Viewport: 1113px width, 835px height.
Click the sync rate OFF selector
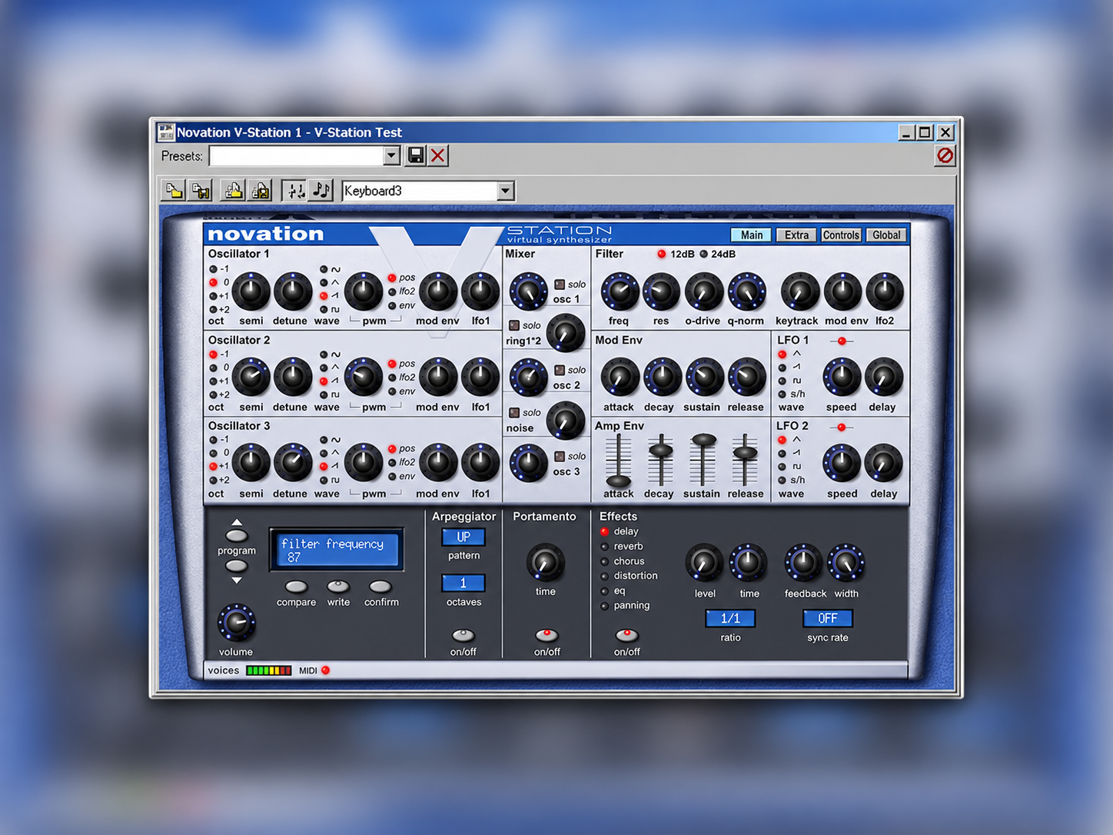828,618
